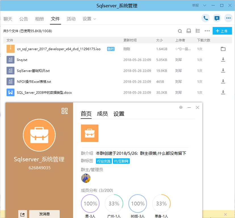Image resolution: width=235 pixels, height=218 pixels.
Task: Open the 活动 tab
Action: point(71,19)
